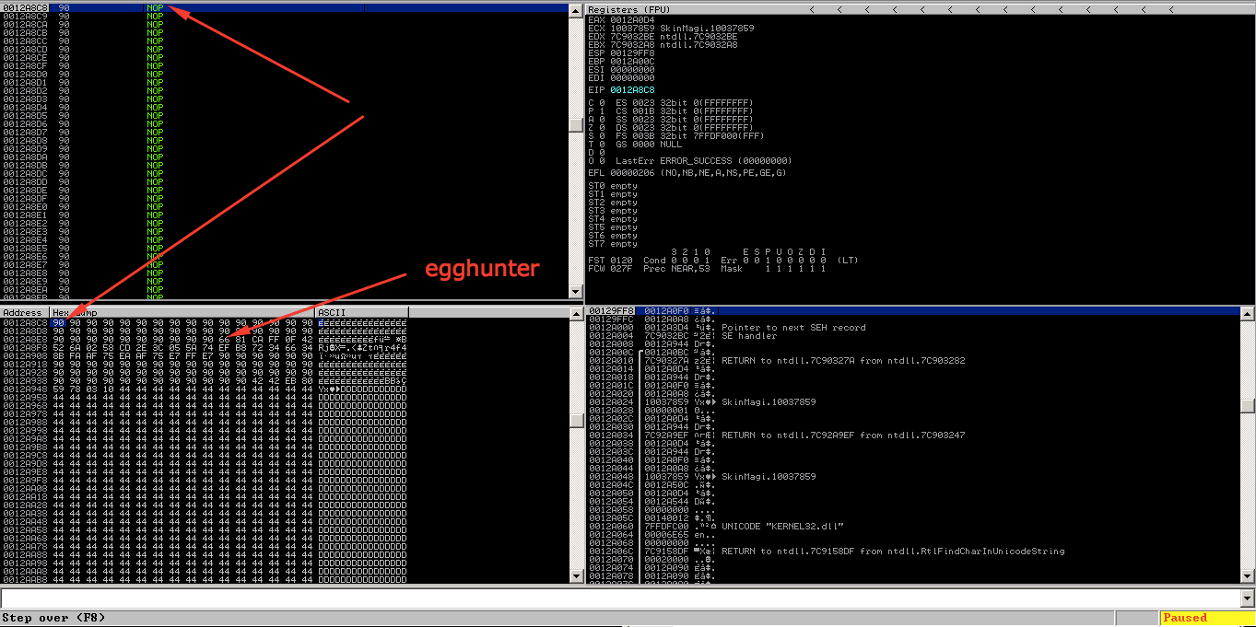This screenshot has width=1256, height=627.
Task: Click EAX register value 0012A0D4
Action: tap(632, 19)
